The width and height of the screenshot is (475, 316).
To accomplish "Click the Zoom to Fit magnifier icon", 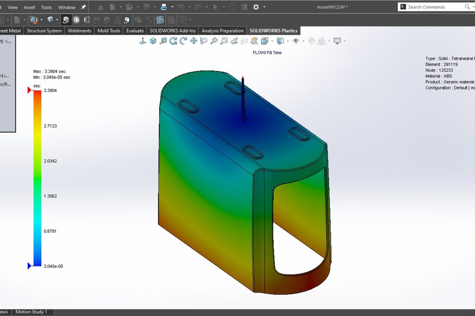I will pyautogui.click(x=214, y=41).
